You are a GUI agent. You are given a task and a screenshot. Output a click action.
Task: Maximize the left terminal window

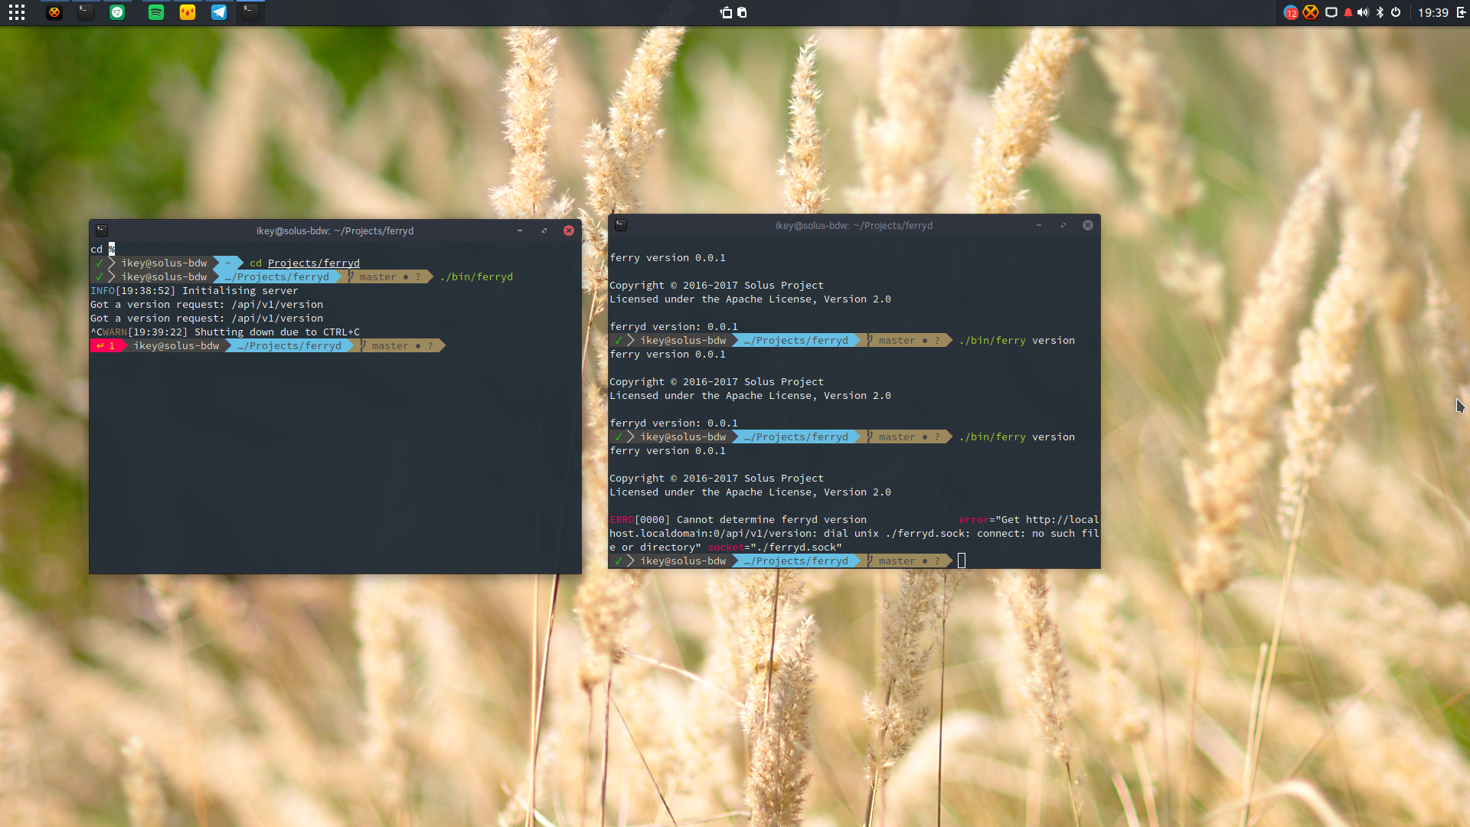coord(544,230)
